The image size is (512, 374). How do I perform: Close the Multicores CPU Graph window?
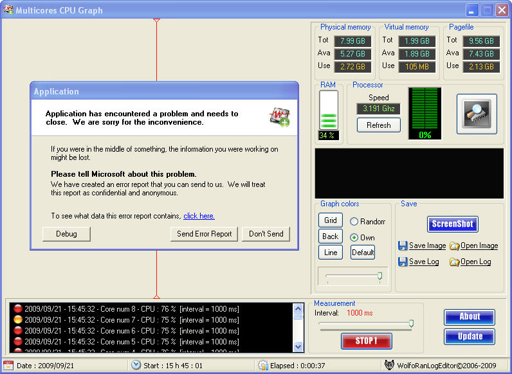(502, 10)
